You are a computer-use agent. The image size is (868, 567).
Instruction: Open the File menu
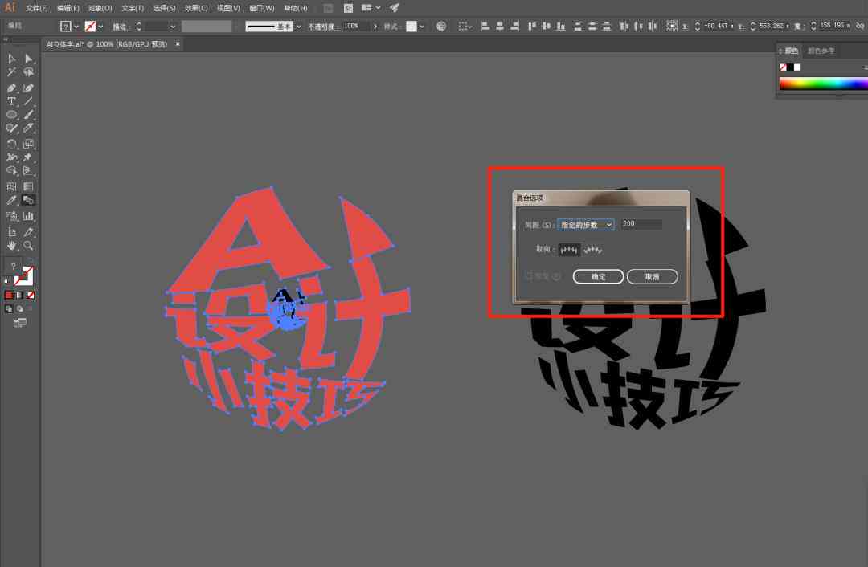pos(36,8)
